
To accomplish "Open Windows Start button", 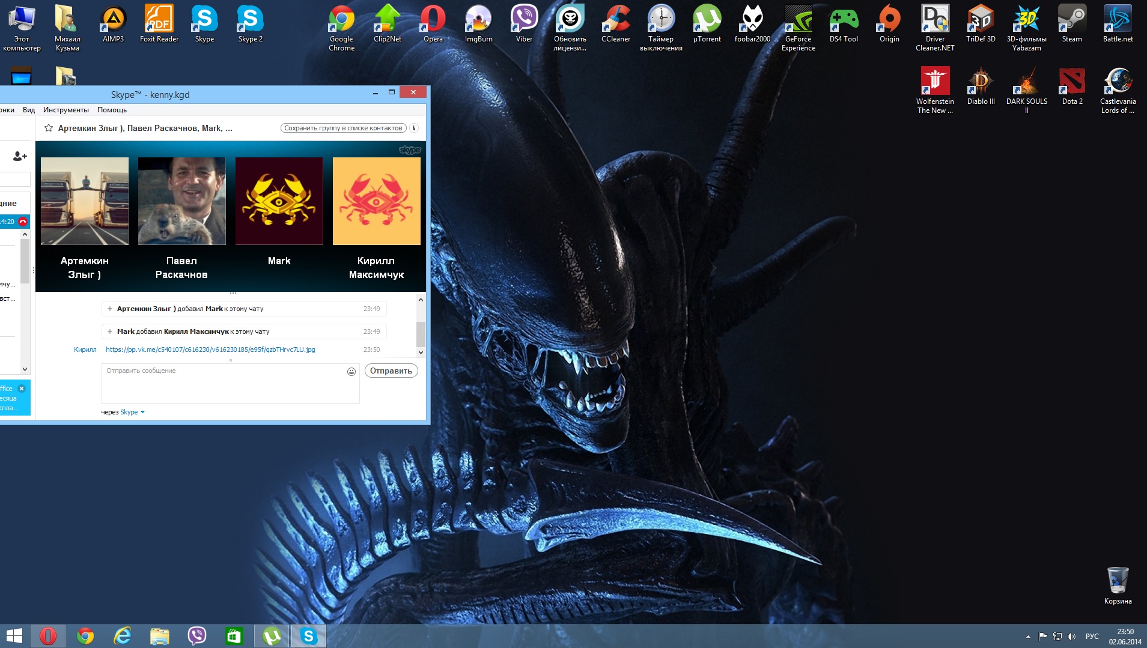I will click(x=14, y=636).
